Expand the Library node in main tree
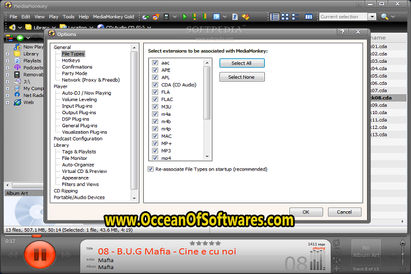411x274 pixels. pos(7,54)
